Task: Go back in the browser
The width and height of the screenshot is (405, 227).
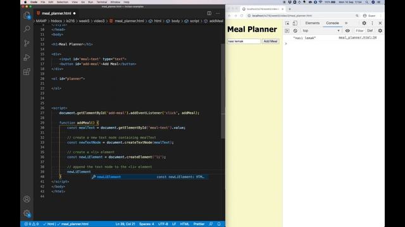Action: click(x=229, y=16)
